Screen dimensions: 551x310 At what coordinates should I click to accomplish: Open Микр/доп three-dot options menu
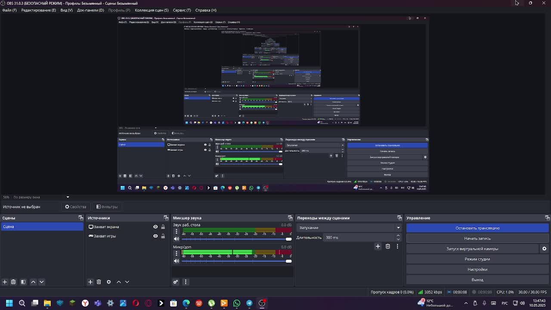pyautogui.click(x=176, y=253)
